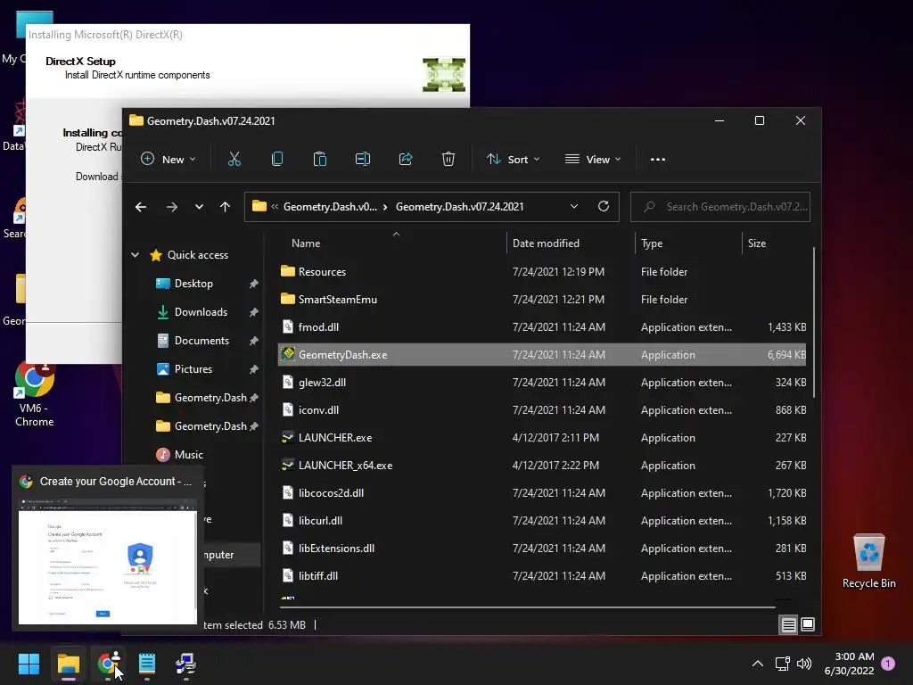913x685 pixels.
Task: Click the volume speaker tray icon
Action: [x=804, y=664]
